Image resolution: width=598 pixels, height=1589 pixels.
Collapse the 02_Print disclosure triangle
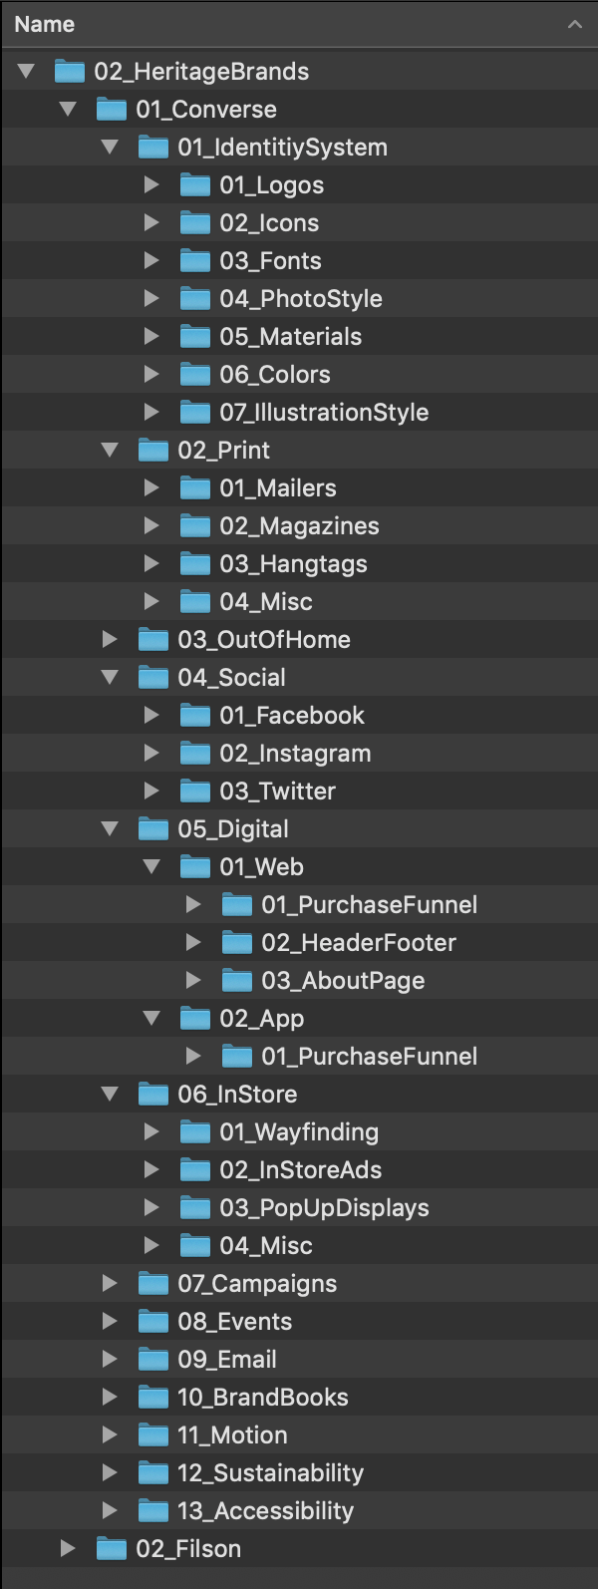(110, 450)
